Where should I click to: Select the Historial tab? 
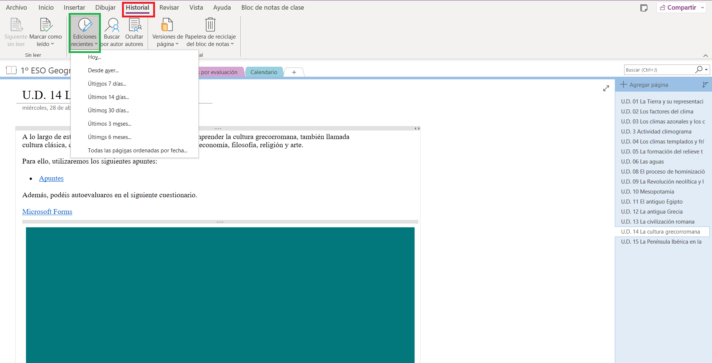pyautogui.click(x=138, y=7)
